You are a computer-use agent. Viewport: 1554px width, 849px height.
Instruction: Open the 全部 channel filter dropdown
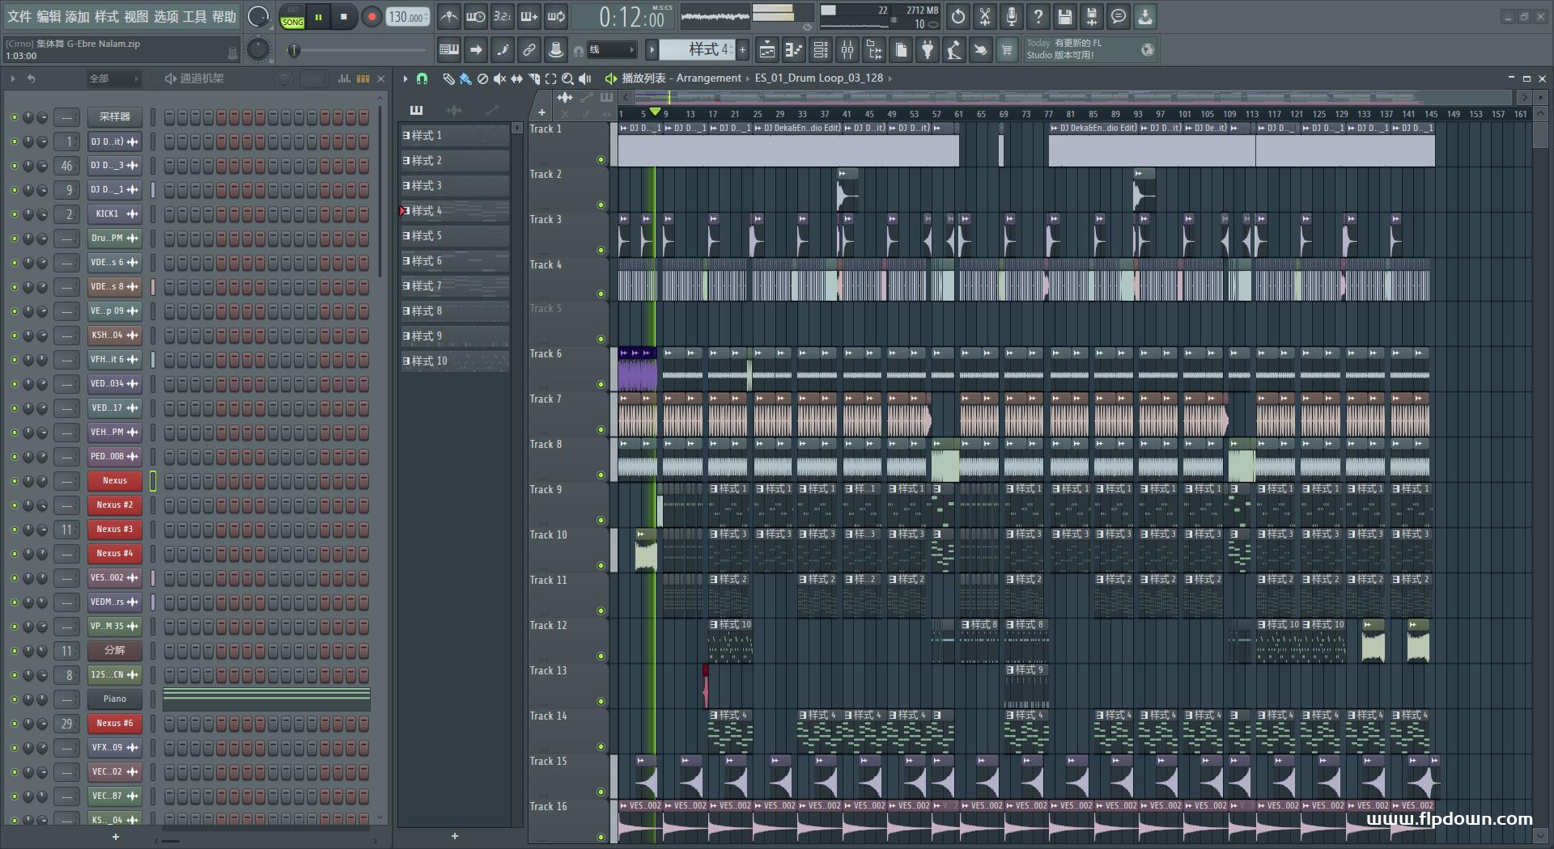tap(113, 78)
